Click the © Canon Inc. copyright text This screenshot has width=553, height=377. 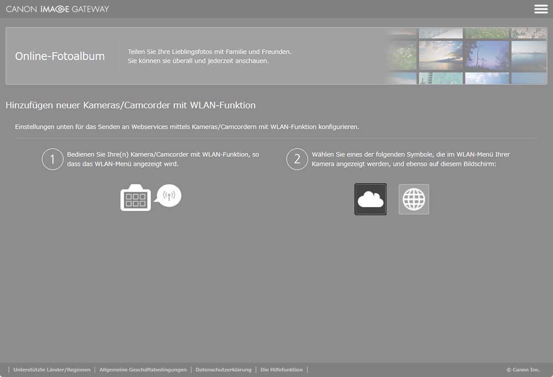coord(523,370)
